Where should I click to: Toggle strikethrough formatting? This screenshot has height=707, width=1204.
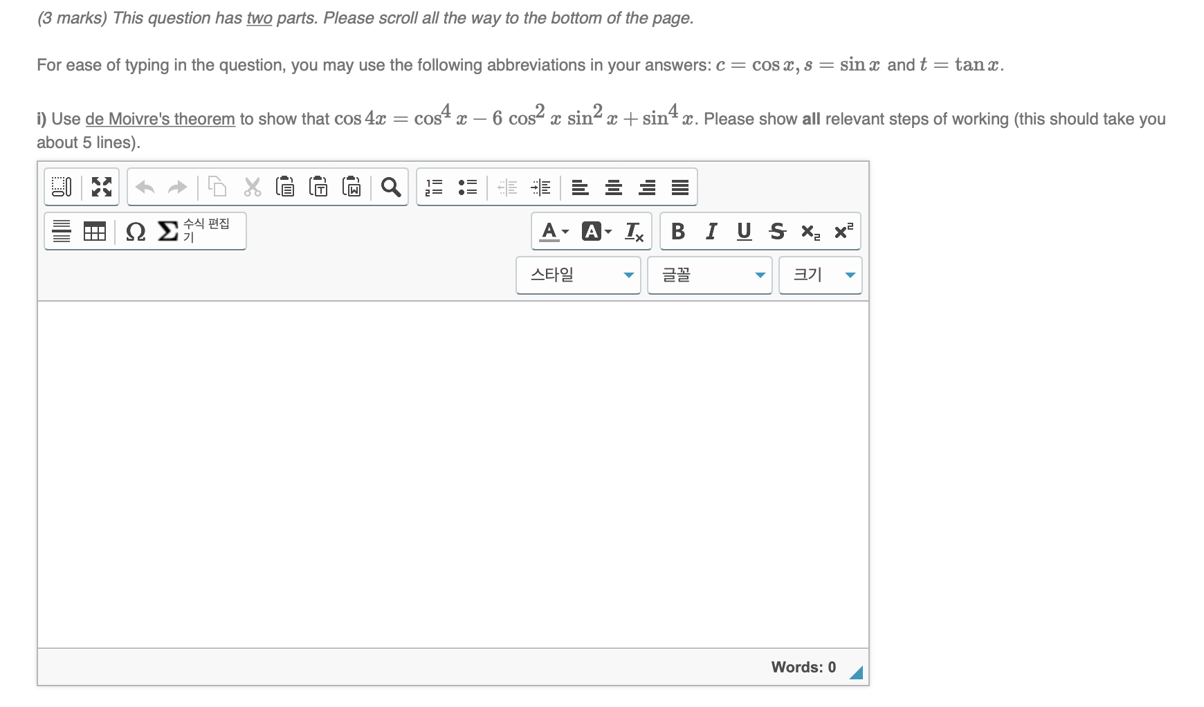pyautogui.click(x=777, y=231)
